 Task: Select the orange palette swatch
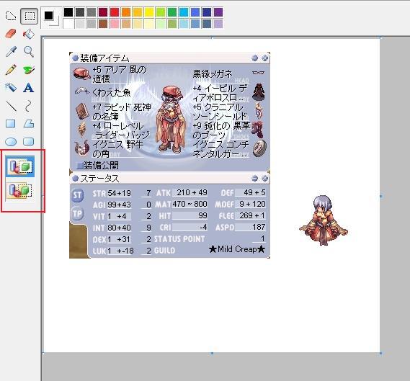click(126, 12)
